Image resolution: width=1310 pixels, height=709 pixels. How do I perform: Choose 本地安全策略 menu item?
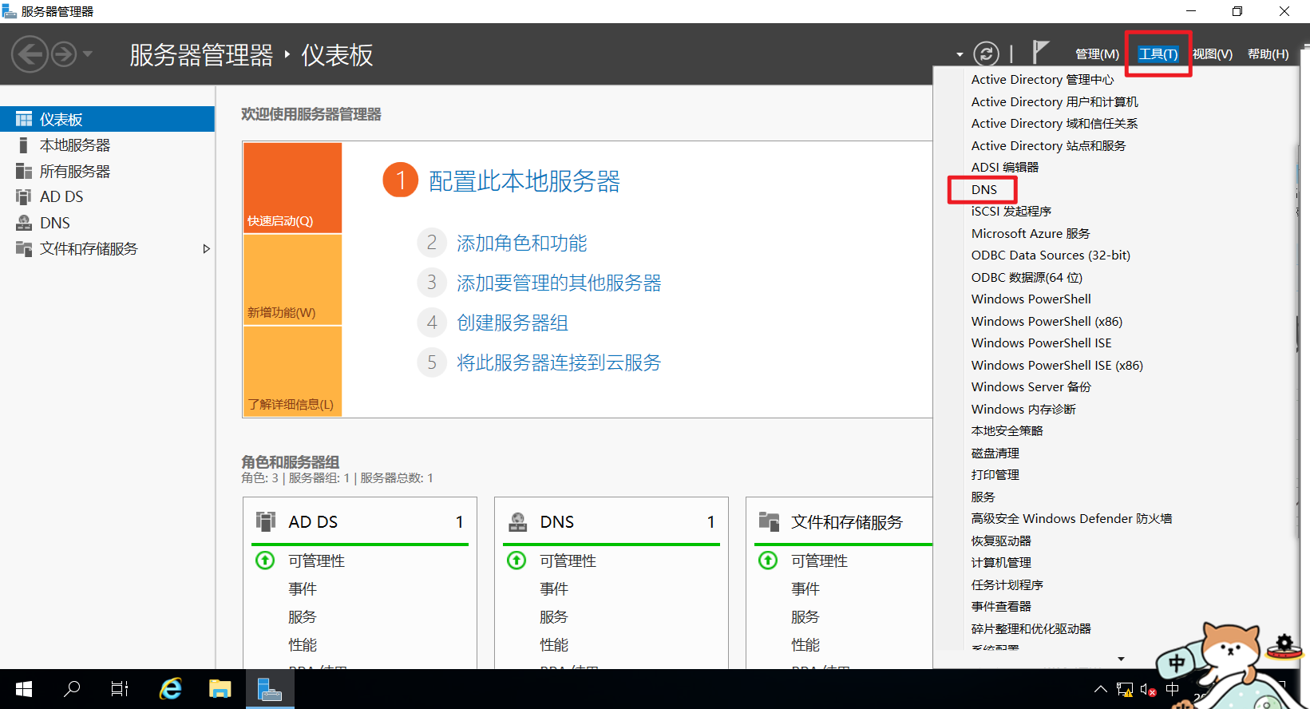[x=1007, y=431]
